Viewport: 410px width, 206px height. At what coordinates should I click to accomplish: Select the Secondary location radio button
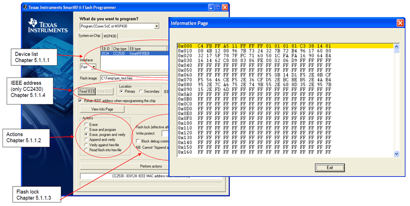coord(141,91)
